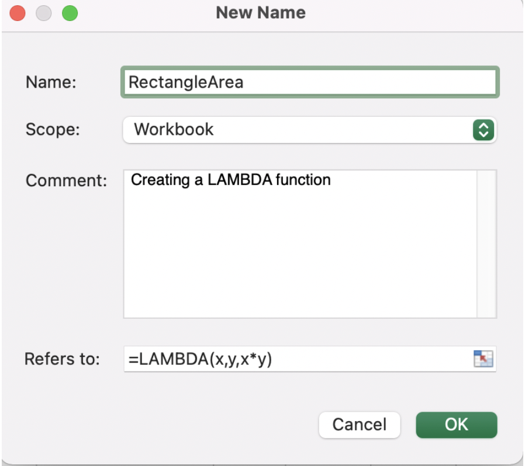This screenshot has width=525, height=466.
Task: Click the word Workbook in Scope selector
Action: 174,130
